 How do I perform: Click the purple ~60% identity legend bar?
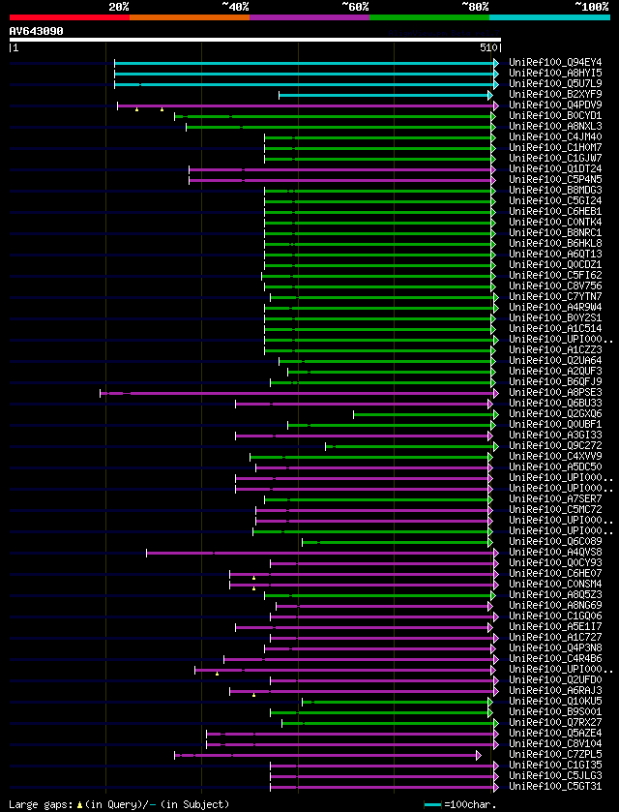tap(309, 17)
